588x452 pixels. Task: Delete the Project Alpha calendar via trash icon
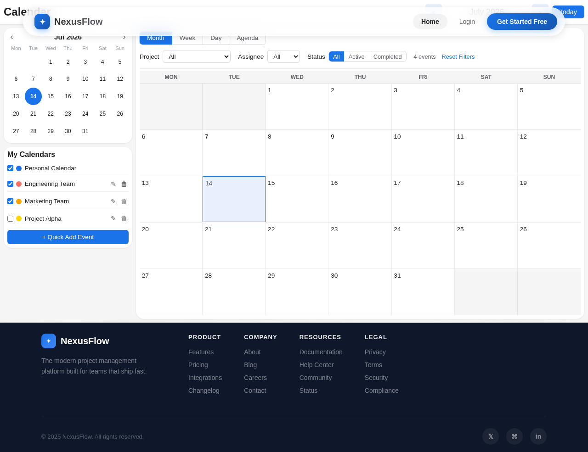point(124,218)
